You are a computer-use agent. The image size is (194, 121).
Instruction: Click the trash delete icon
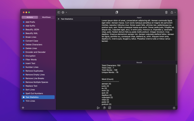(x=166, y=12)
